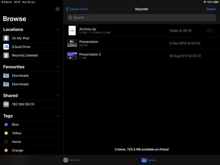This screenshot has width=220, height=165.
Task: Click the On My iPad device icon
Action: [6, 38]
